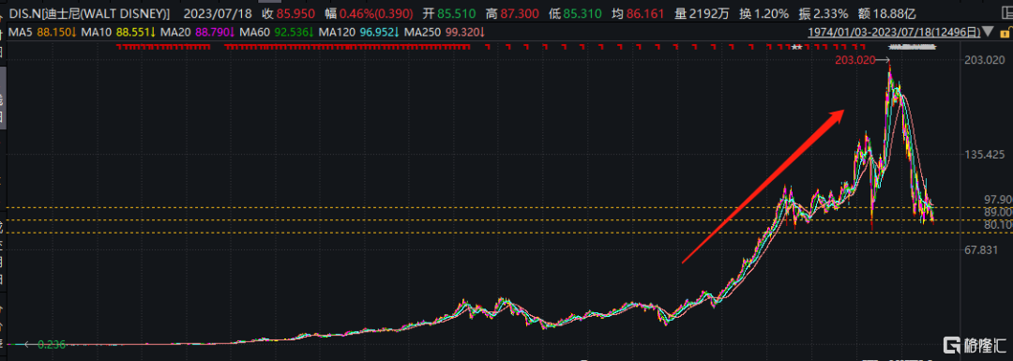The image size is (1013, 361).
Task: Select the low price 85.310
Action: point(582,13)
